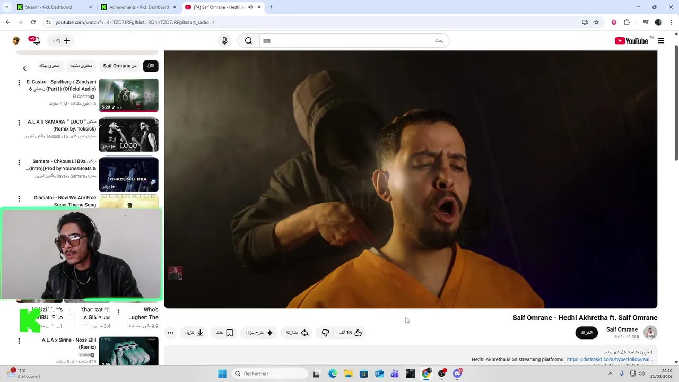Open Samara Chkoun Li B9a options menu

pos(19,162)
